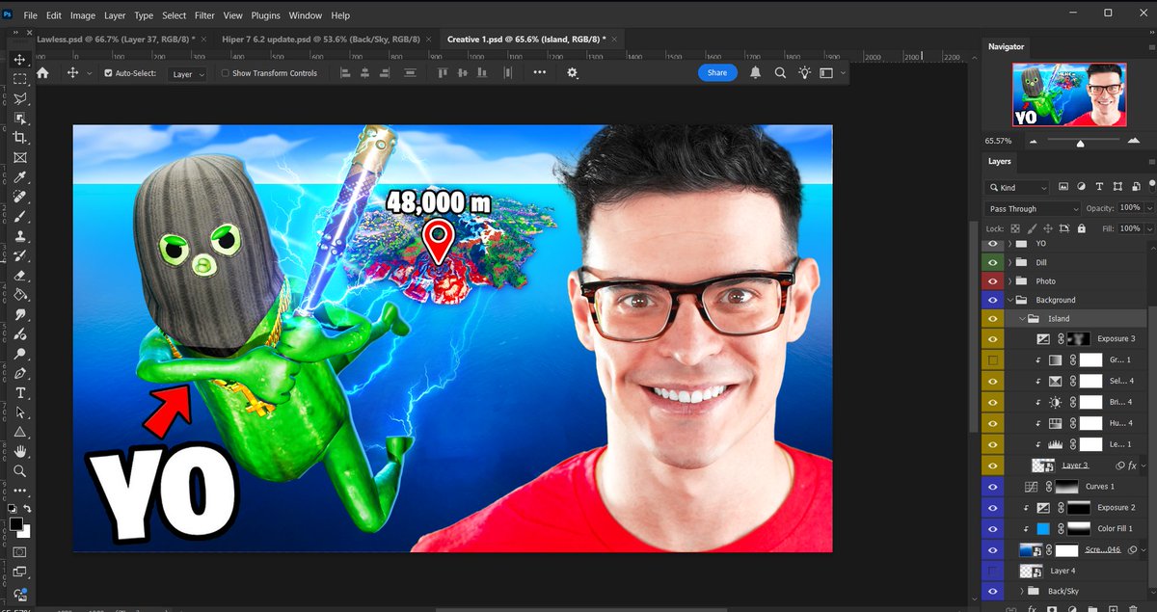Select the Move tool in the toolbar
Viewport: 1157px width, 612px height.
19,60
